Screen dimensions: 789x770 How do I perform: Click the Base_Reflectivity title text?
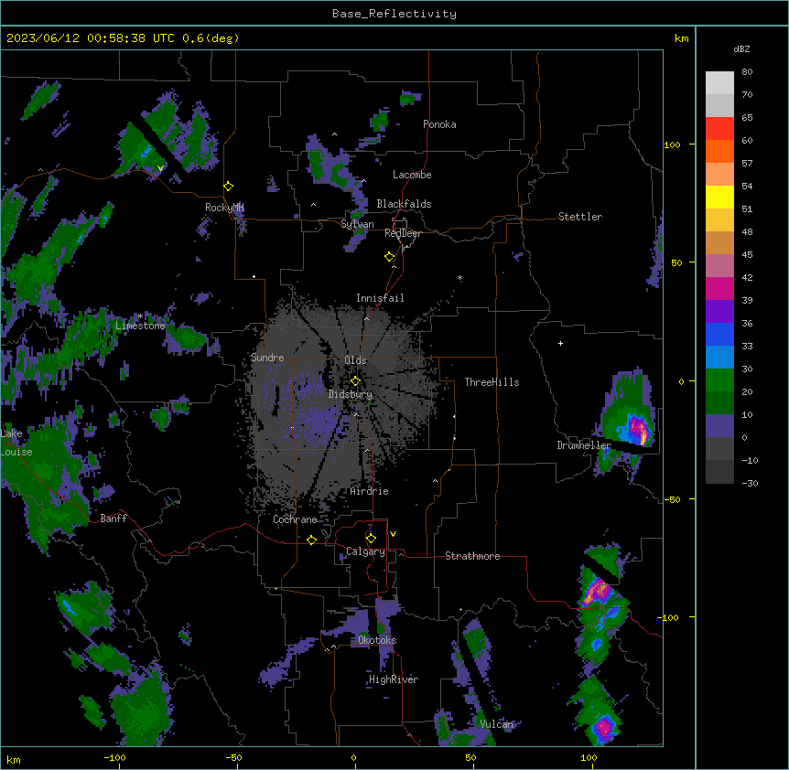click(394, 14)
